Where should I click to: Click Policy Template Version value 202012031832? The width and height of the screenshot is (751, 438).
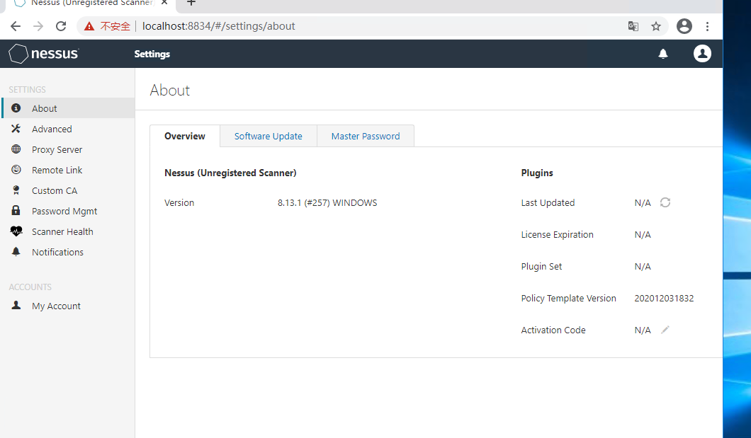pos(664,298)
